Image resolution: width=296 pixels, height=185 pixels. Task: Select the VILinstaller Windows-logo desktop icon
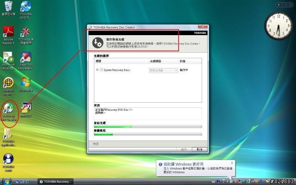click(x=26, y=84)
